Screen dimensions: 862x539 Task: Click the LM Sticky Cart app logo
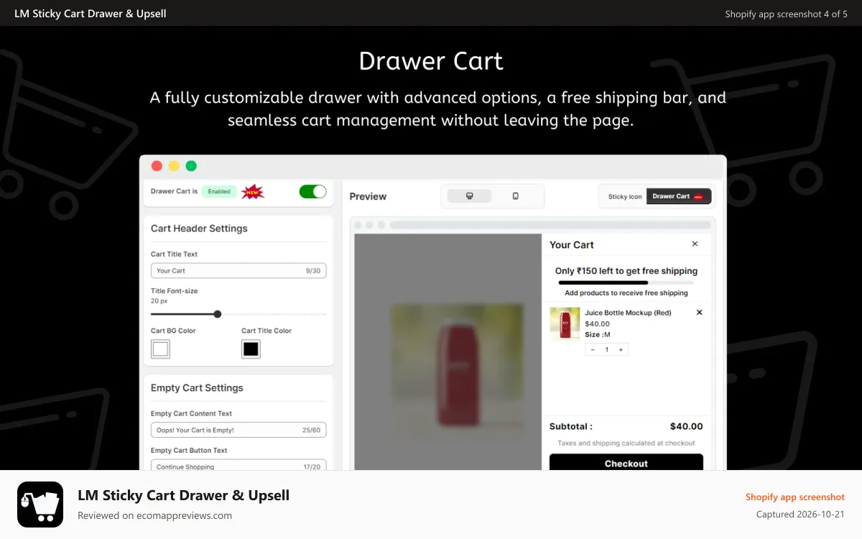click(40, 505)
